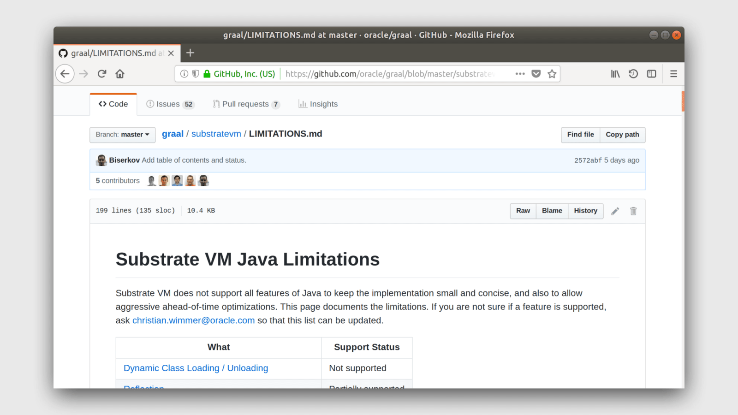Open the Issues tab

click(x=170, y=104)
